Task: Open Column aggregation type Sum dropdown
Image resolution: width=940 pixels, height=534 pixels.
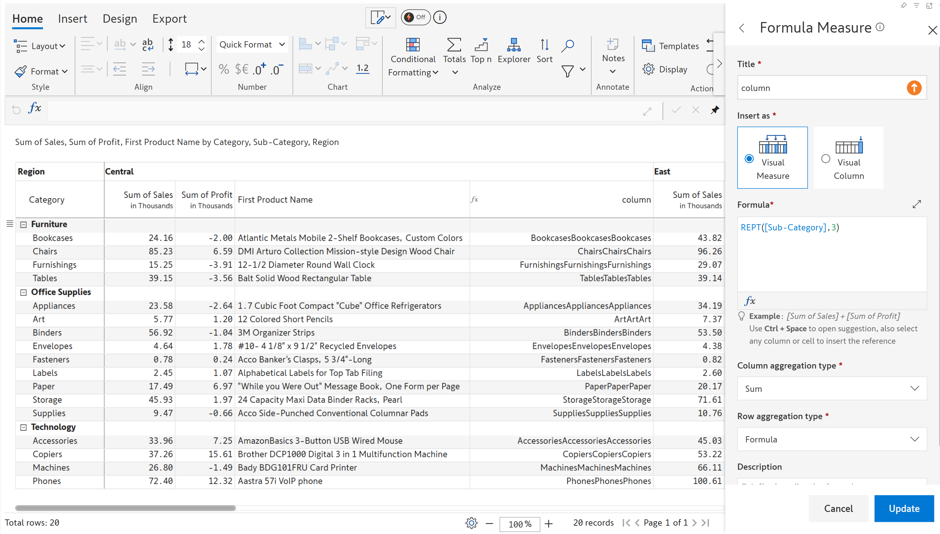Action: point(831,388)
